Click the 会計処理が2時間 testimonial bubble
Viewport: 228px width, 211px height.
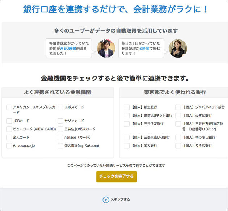[x=141, y=48]
